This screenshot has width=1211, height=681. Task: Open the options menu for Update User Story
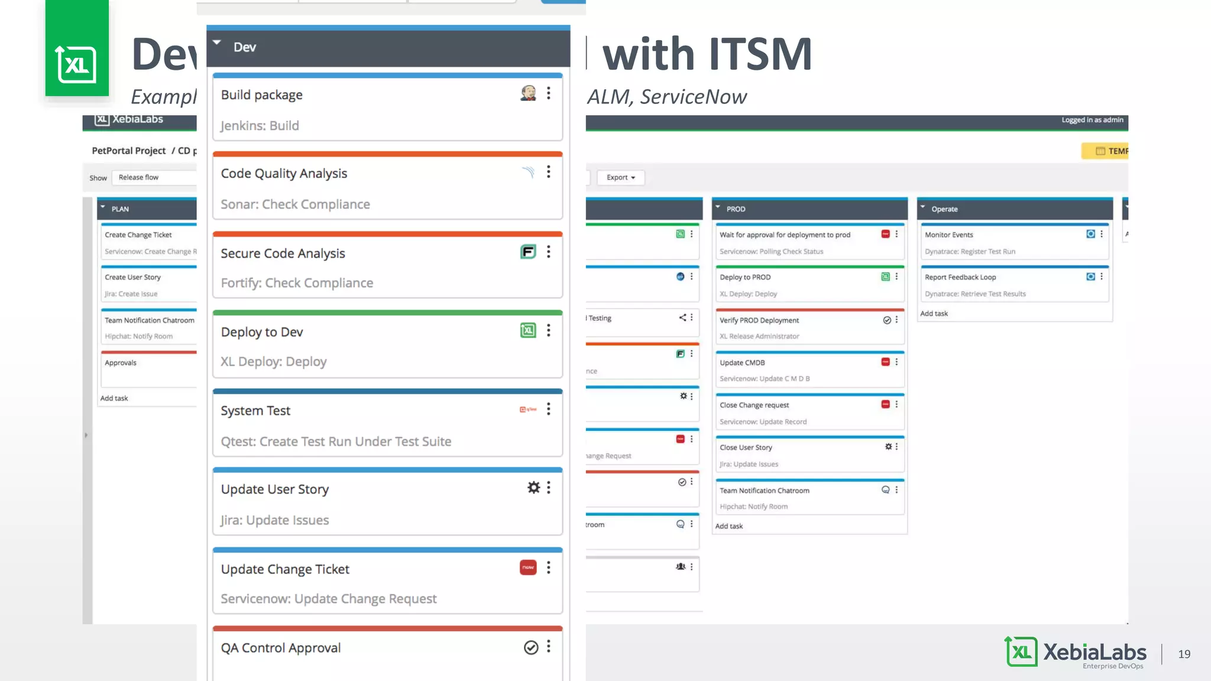point(549,488)
